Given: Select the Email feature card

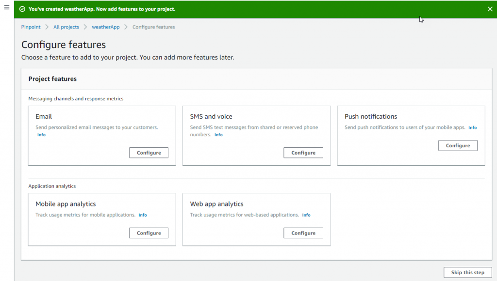Looking at the screenshot, I should 101,136.
